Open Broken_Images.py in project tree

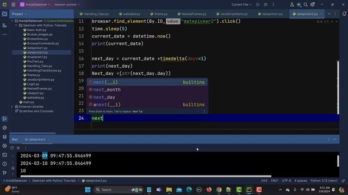pos(40,35)
